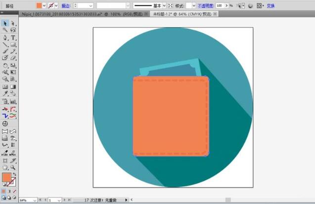Select the Rotate tool
Screen dimensions: 315x204
pos(5,65)
